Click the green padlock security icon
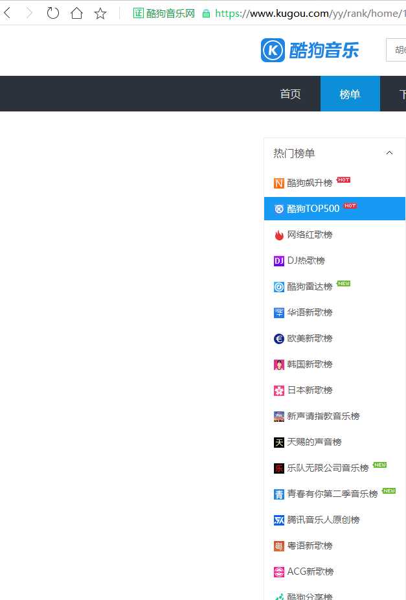The height and width of the screenshot is (600, 406). point(206,14)
